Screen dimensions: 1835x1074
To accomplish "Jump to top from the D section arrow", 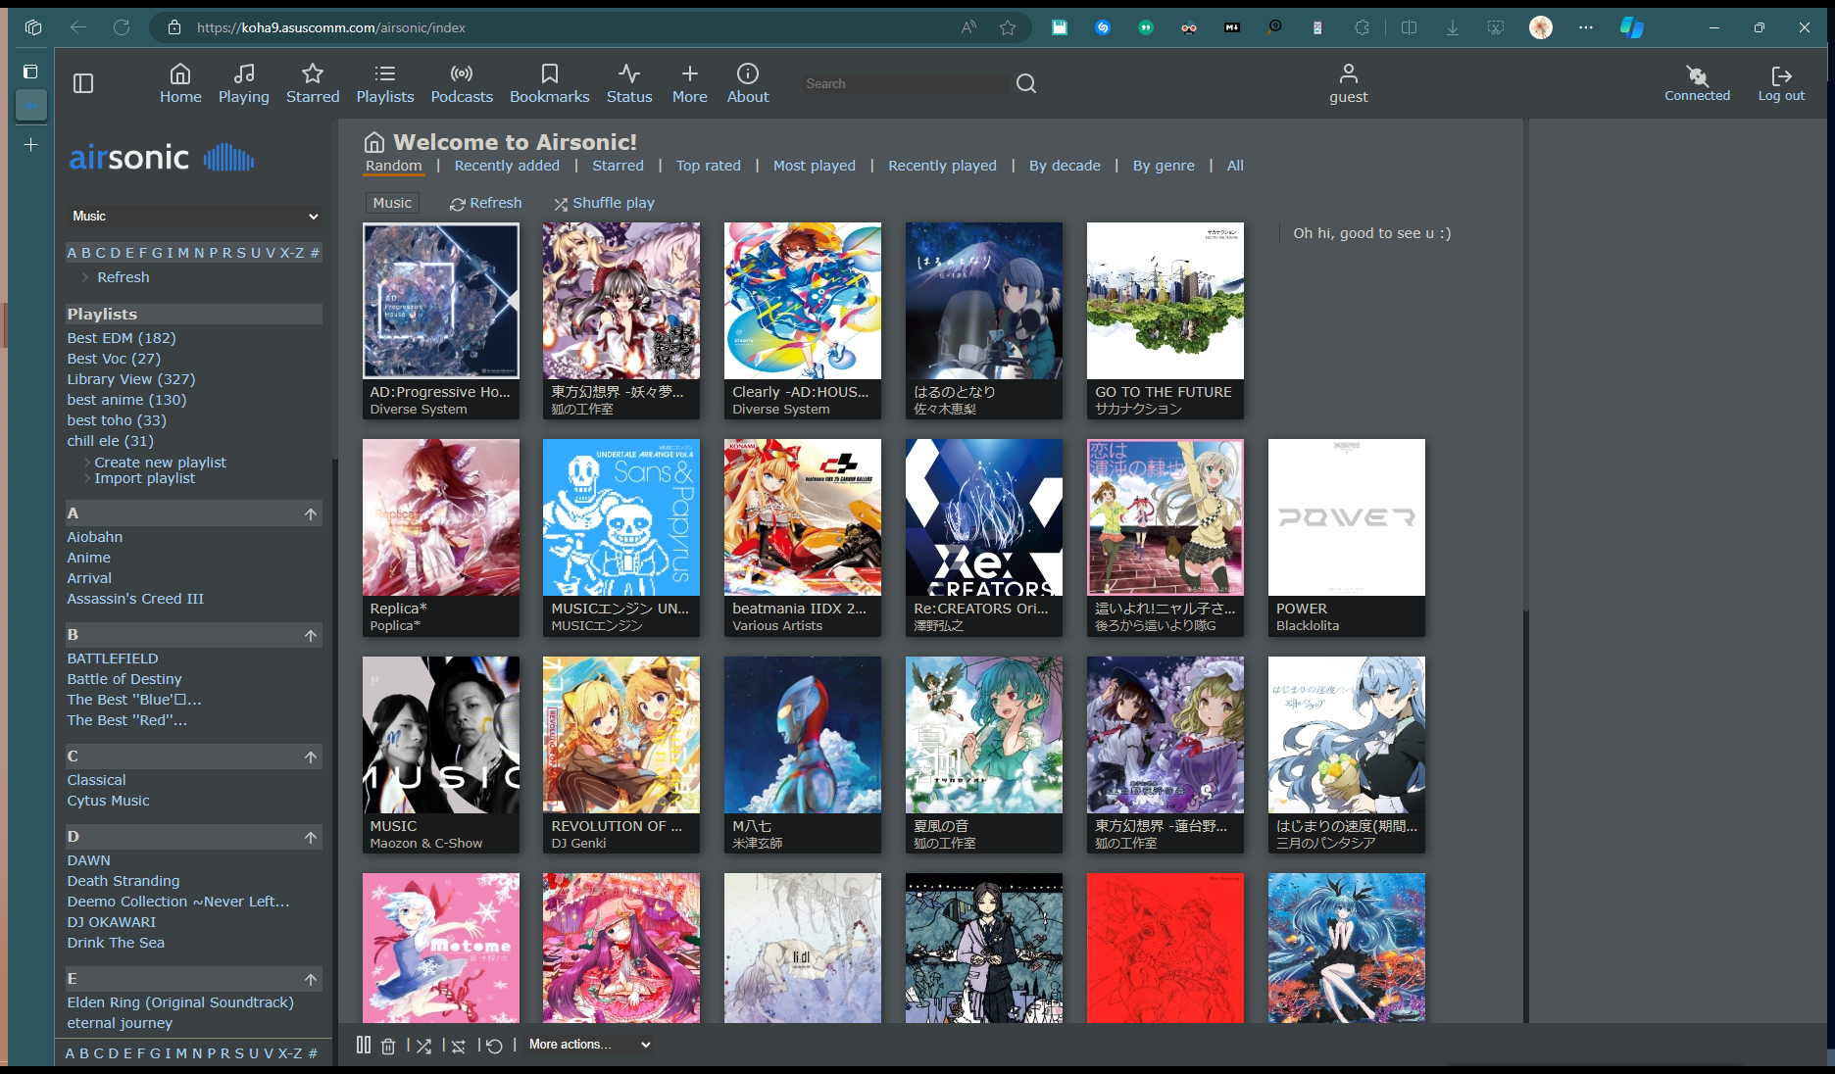I will [311, 837].
